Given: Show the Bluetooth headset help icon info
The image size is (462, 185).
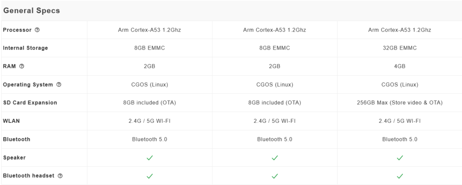Looking at the screenshot, I should point(60,176).
